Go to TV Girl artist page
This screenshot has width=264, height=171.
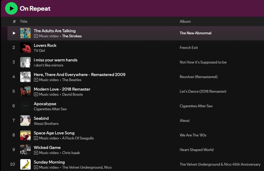tap(39, 51)
